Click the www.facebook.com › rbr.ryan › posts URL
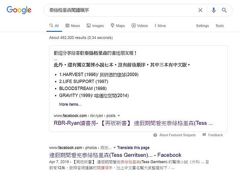The height and width of the screenshot is (176, 241). tap(84, 116)
